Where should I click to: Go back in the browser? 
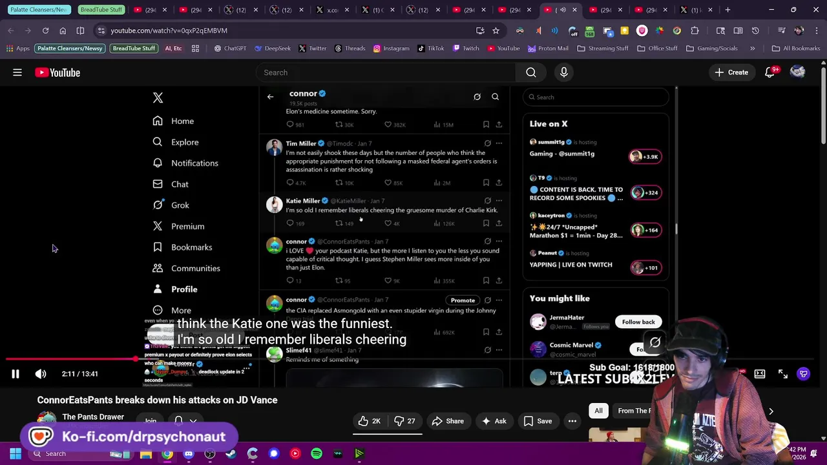pyautogui.click(x=11, y=30)
